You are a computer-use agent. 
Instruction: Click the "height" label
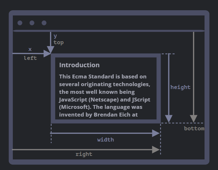(x=180, y=87)
